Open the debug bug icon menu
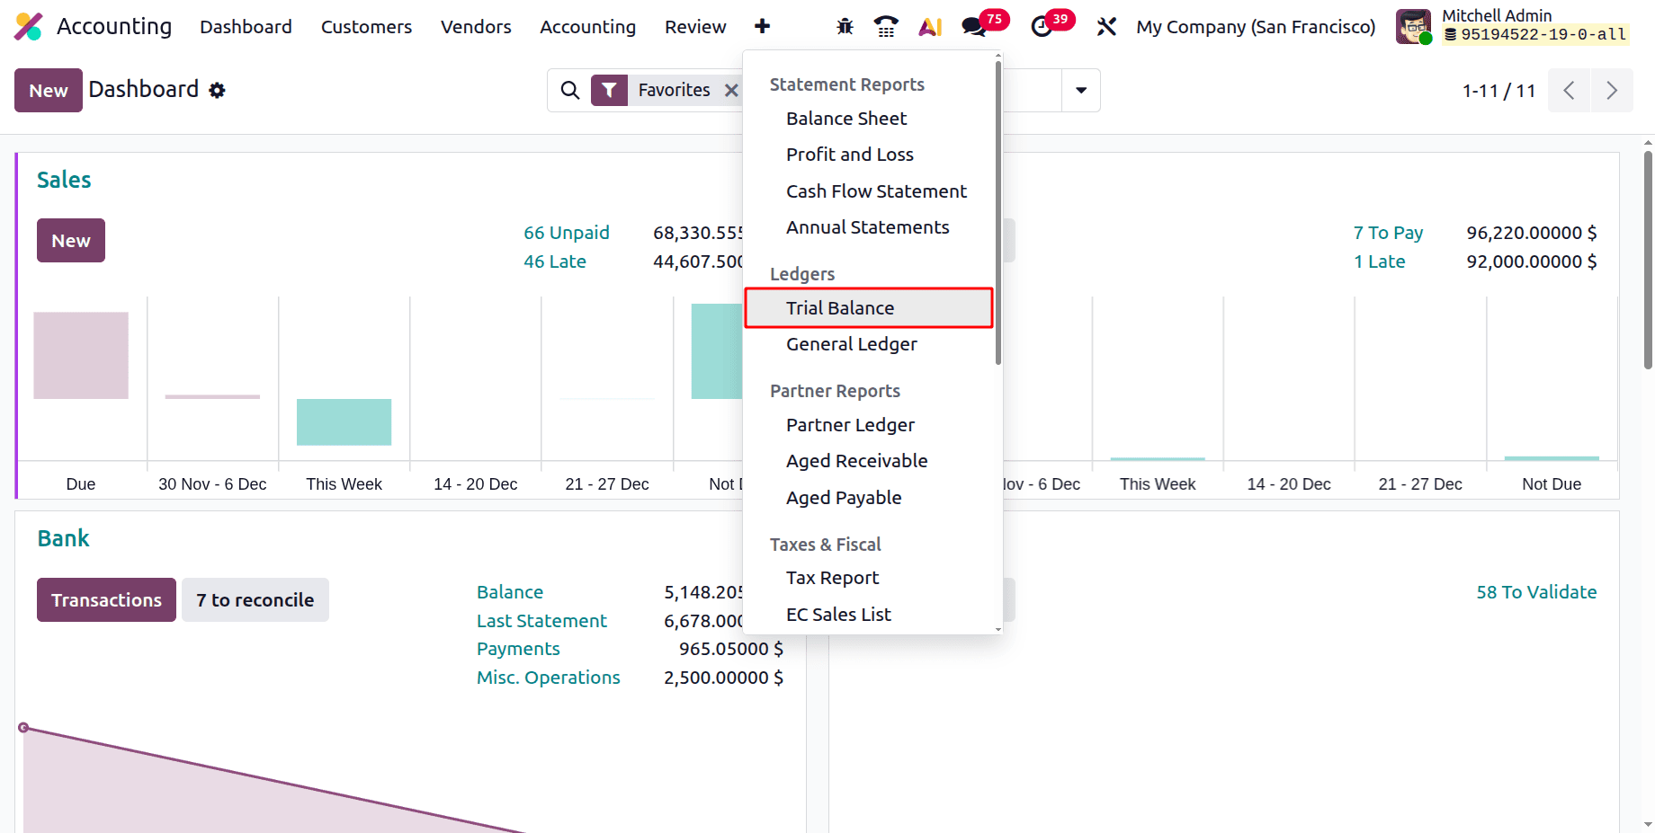Screen dimensions: 1655x833 click(845, 27)
